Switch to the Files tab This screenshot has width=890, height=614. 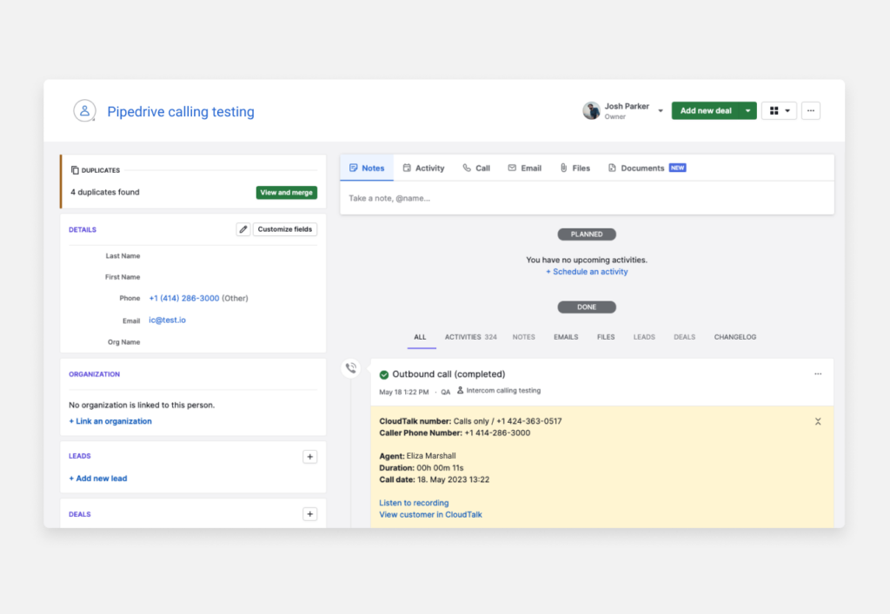[575, 168]
